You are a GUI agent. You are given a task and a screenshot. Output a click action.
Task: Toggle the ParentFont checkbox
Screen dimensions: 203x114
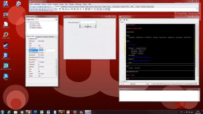(x=39, y=55)
